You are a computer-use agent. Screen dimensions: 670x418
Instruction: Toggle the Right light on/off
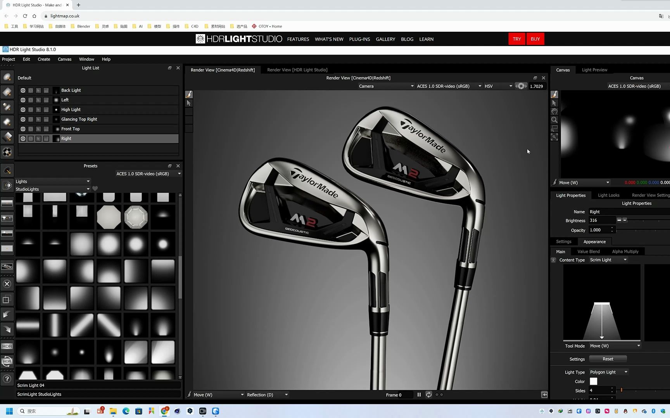[x=23, y=139]
